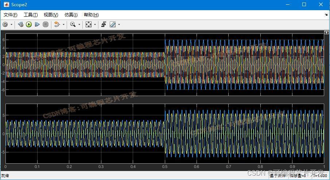The height and width of the screenshot is (180, 330).
Task: Click the highlight Simulink block icon
Action: (x=57, y=24)
